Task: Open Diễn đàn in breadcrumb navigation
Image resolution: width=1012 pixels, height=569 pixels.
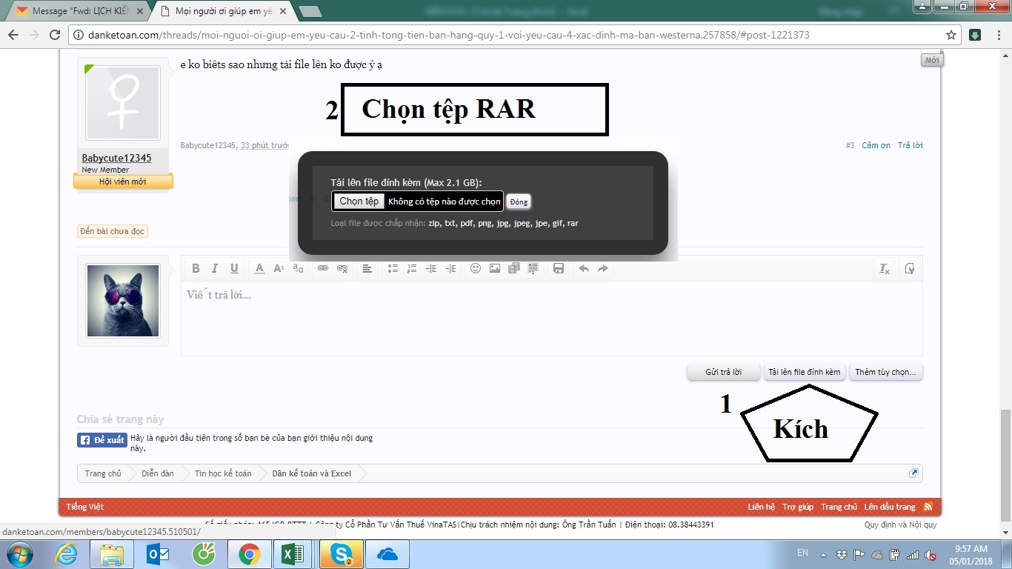Action: point(157,473)
